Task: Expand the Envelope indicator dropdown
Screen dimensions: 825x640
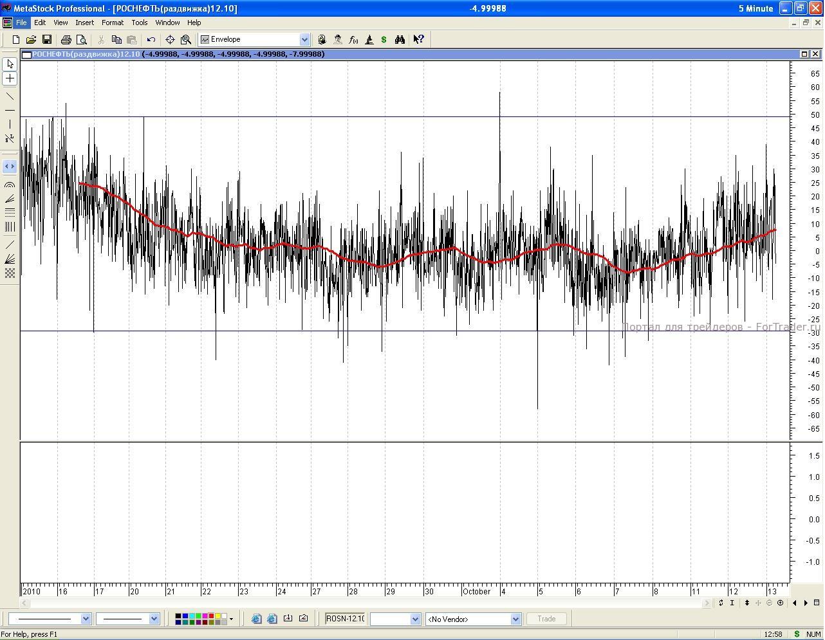Action: click(304, 39)
